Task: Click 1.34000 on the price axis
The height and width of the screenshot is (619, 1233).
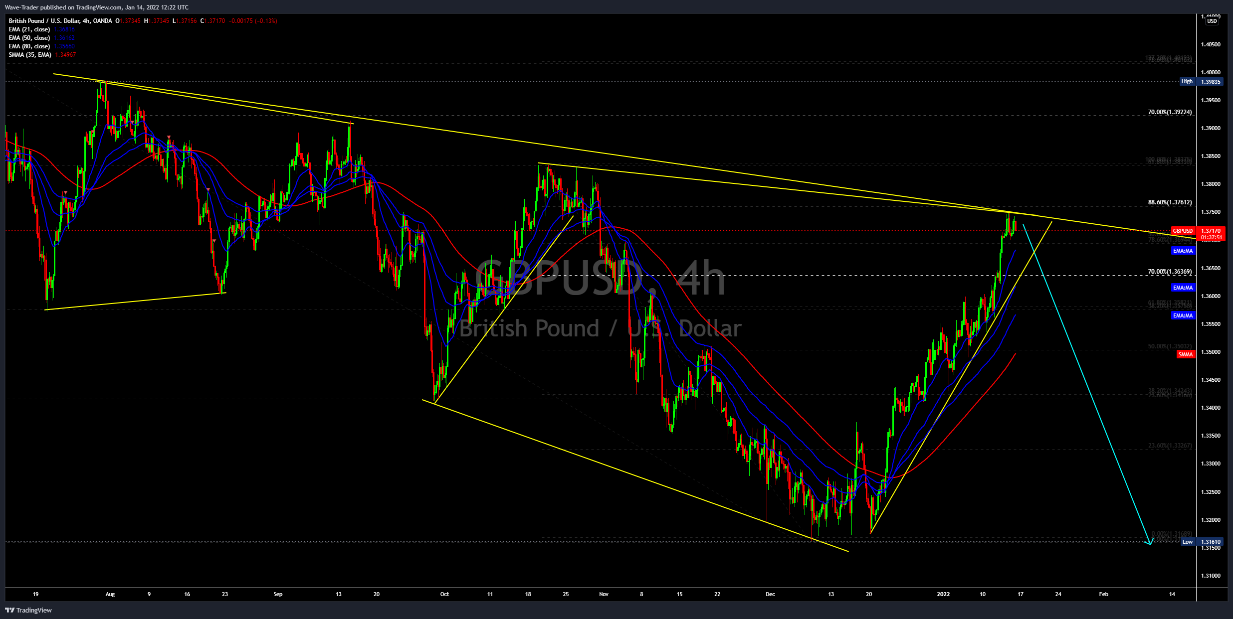Action: tap(1211, 408)
